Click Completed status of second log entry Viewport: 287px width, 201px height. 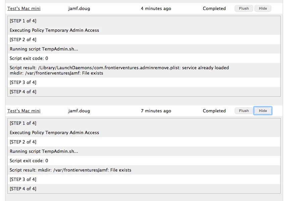pyautogui.click(x=214, y=111)
